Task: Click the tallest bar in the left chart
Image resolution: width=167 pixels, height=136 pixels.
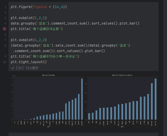Action: [82, 99]
